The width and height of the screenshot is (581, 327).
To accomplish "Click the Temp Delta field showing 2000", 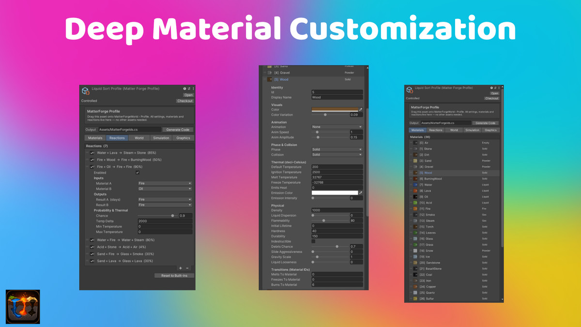I will [165, 221].
